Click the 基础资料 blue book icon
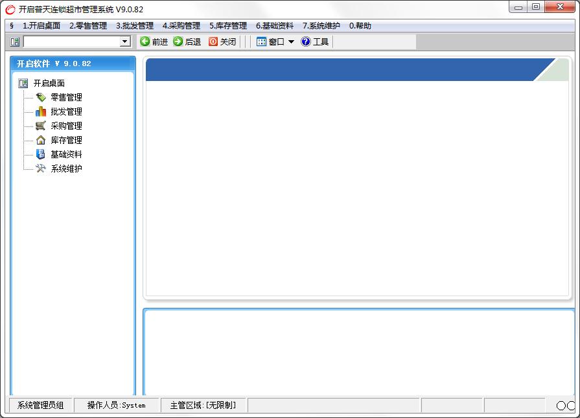 click(41, 154)
